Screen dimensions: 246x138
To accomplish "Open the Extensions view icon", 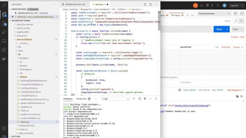I will click(x=4, y=50).
